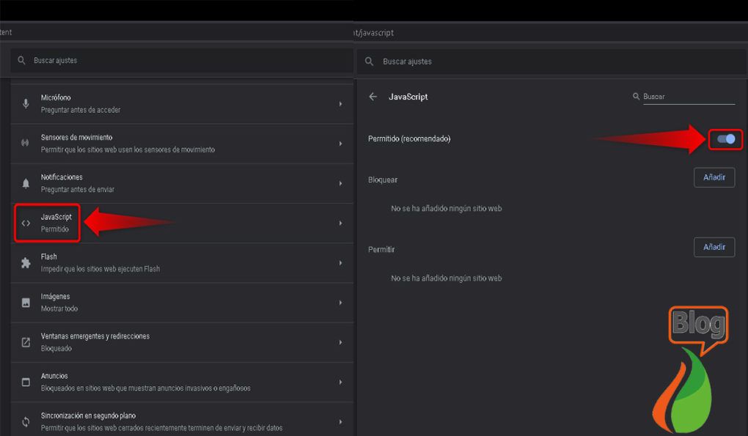Screen dimensions: 748x436
Task: Expand the Flash settings row chevron
Action: tap(340, 261)
